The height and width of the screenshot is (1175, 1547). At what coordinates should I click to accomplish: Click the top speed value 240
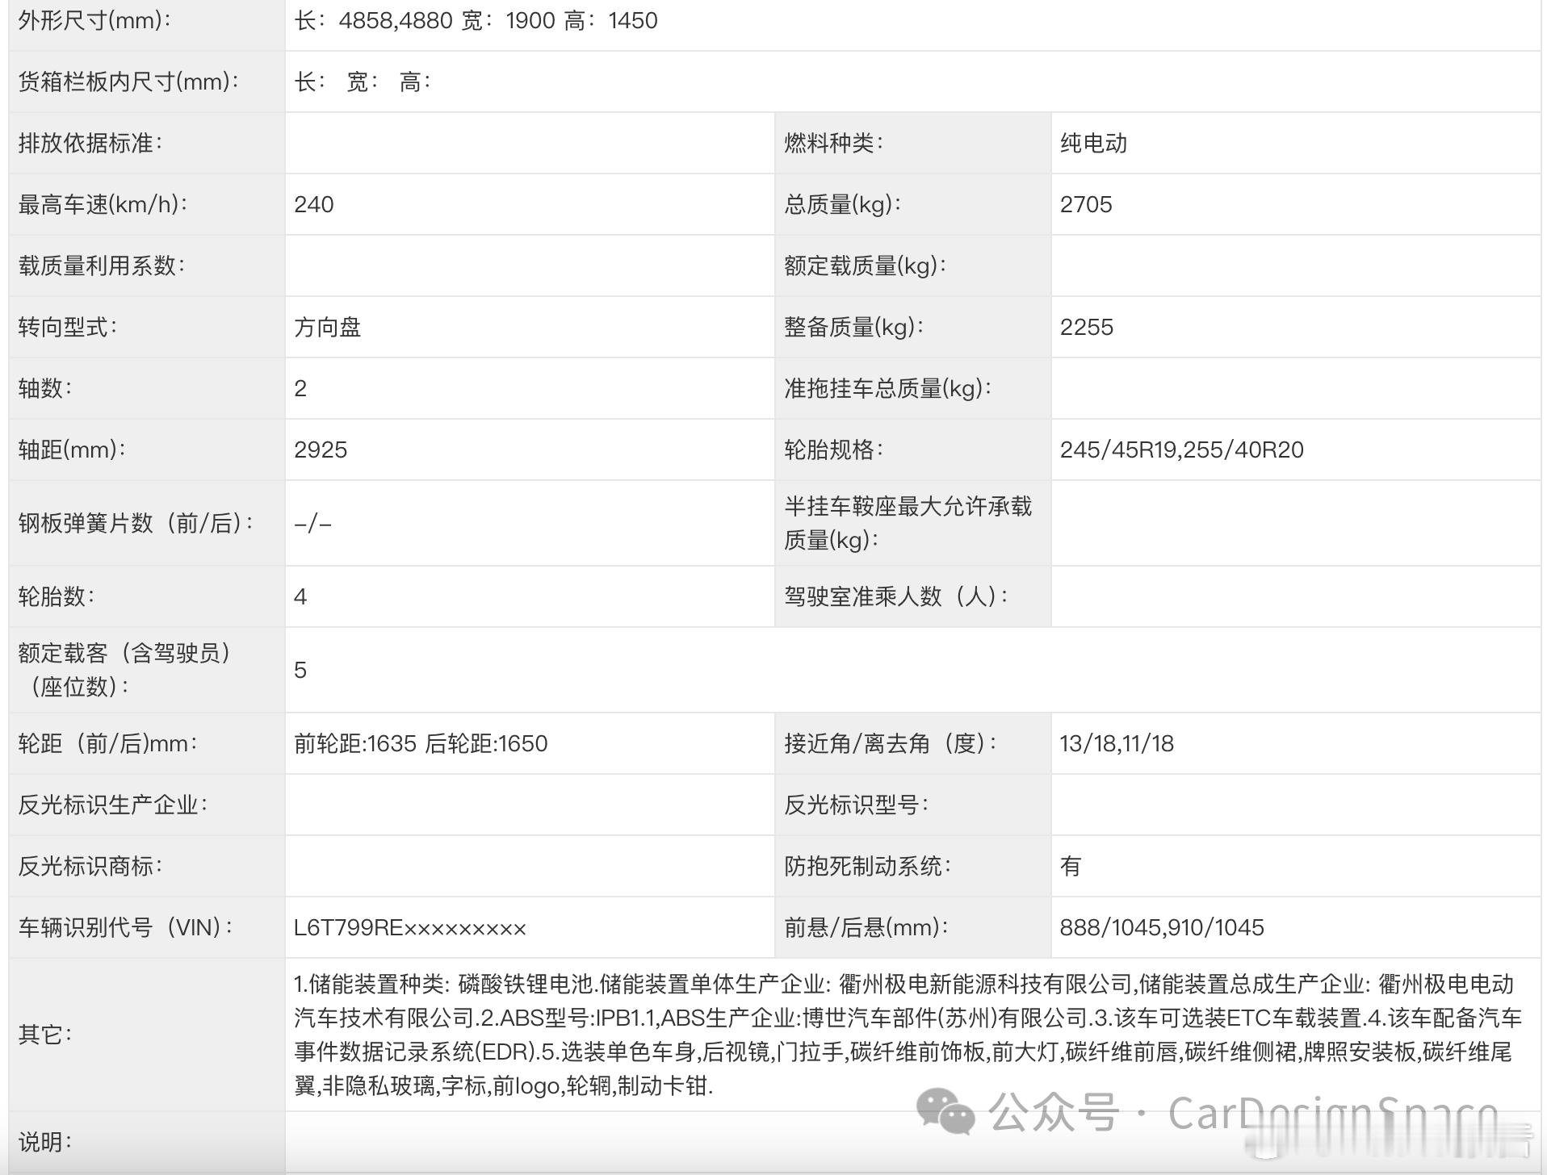[x=313, y=205]
